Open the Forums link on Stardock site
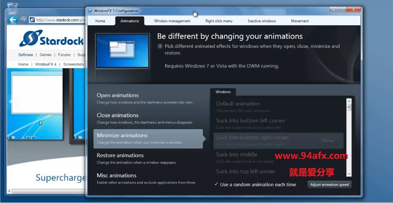 (64, 54)
